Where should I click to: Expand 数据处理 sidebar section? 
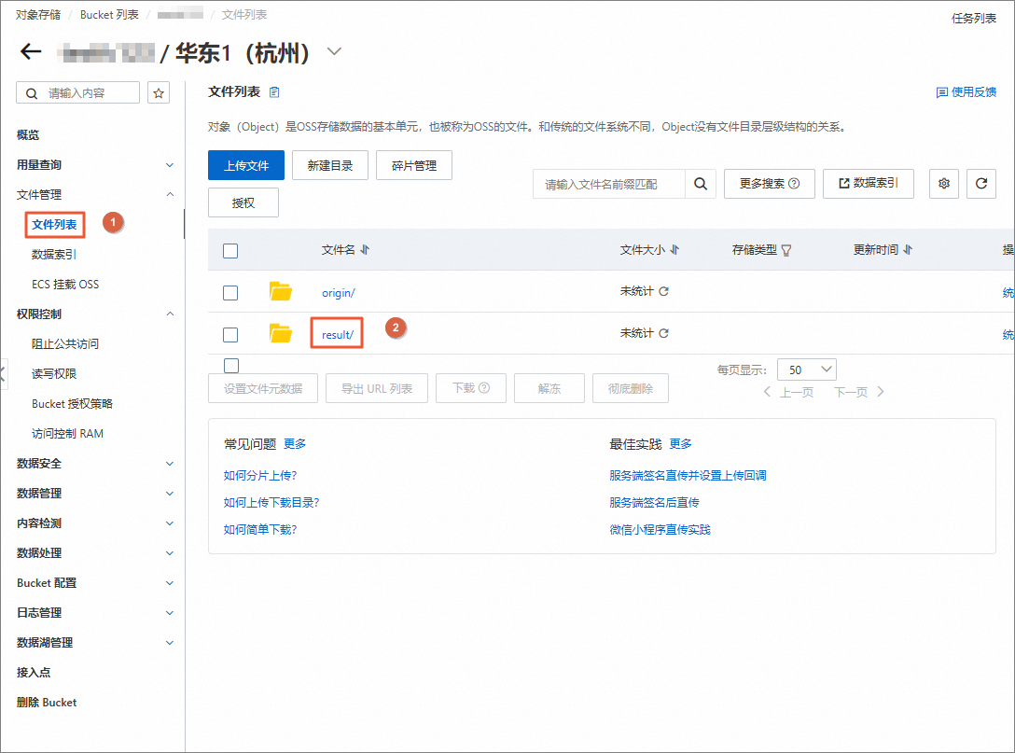pyautogui.click(x=170, y=553)
